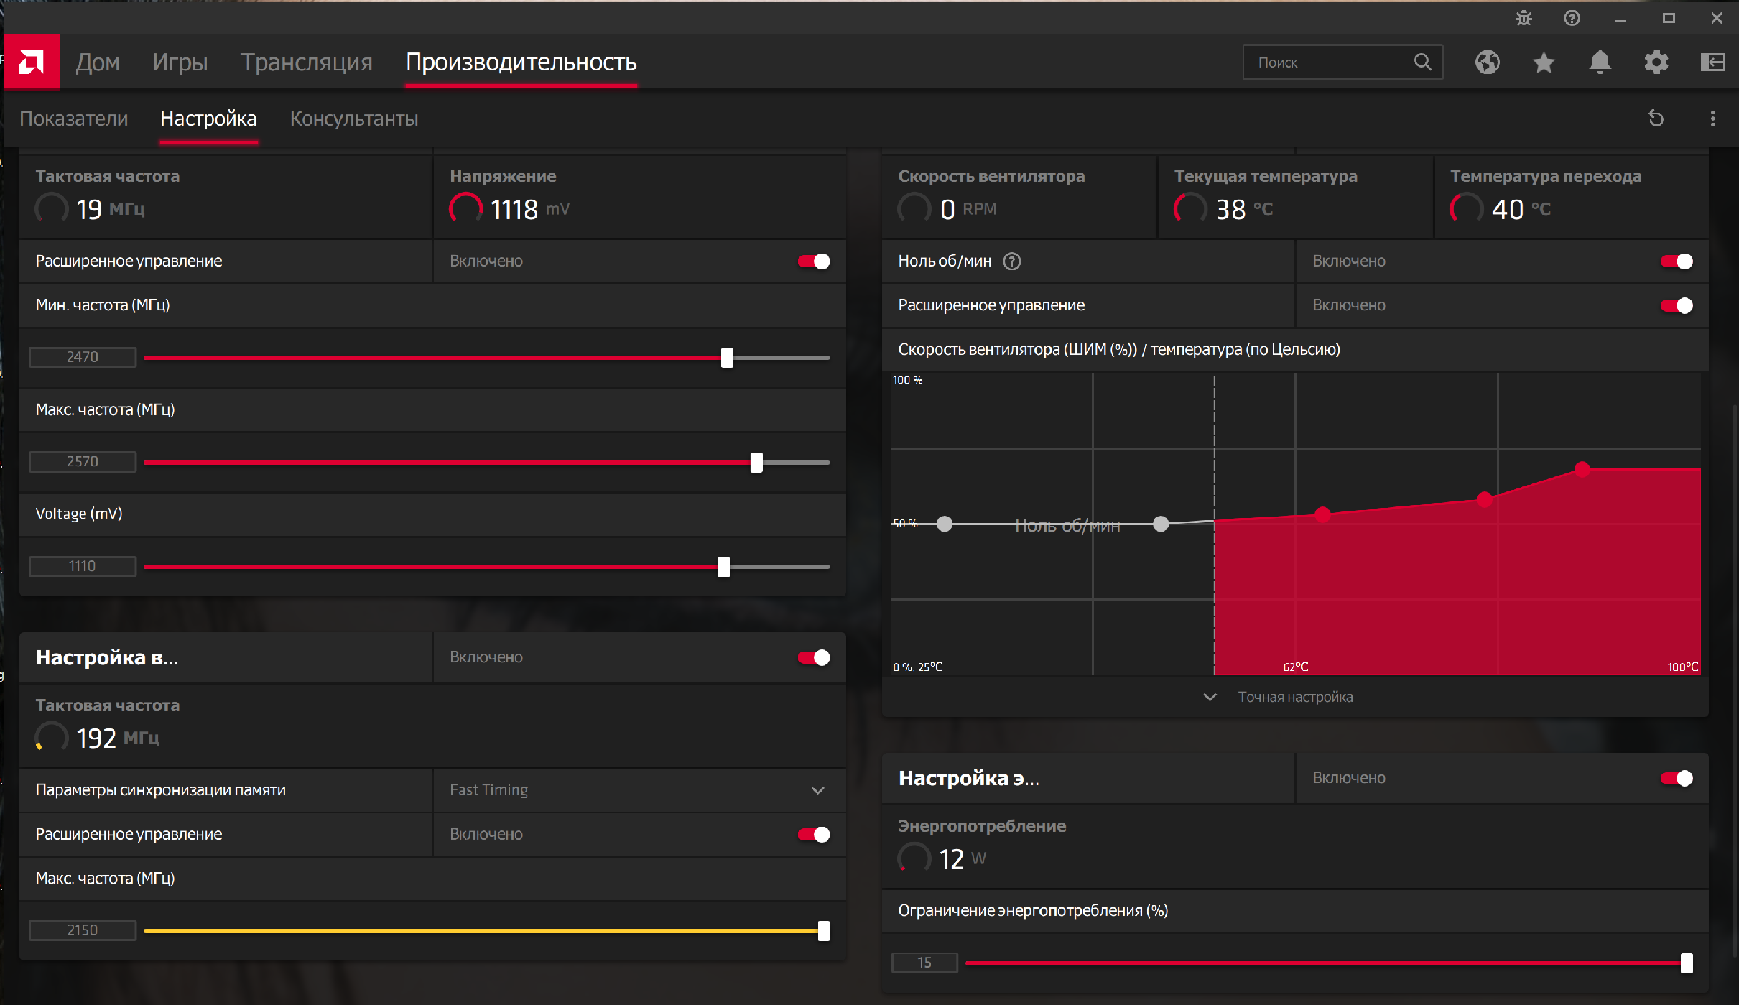Image resolution: width=1739 pixels, height=1005 pixels.
Task: Click the Макс. частота 2570 slider handle
Action: [756, 463]
